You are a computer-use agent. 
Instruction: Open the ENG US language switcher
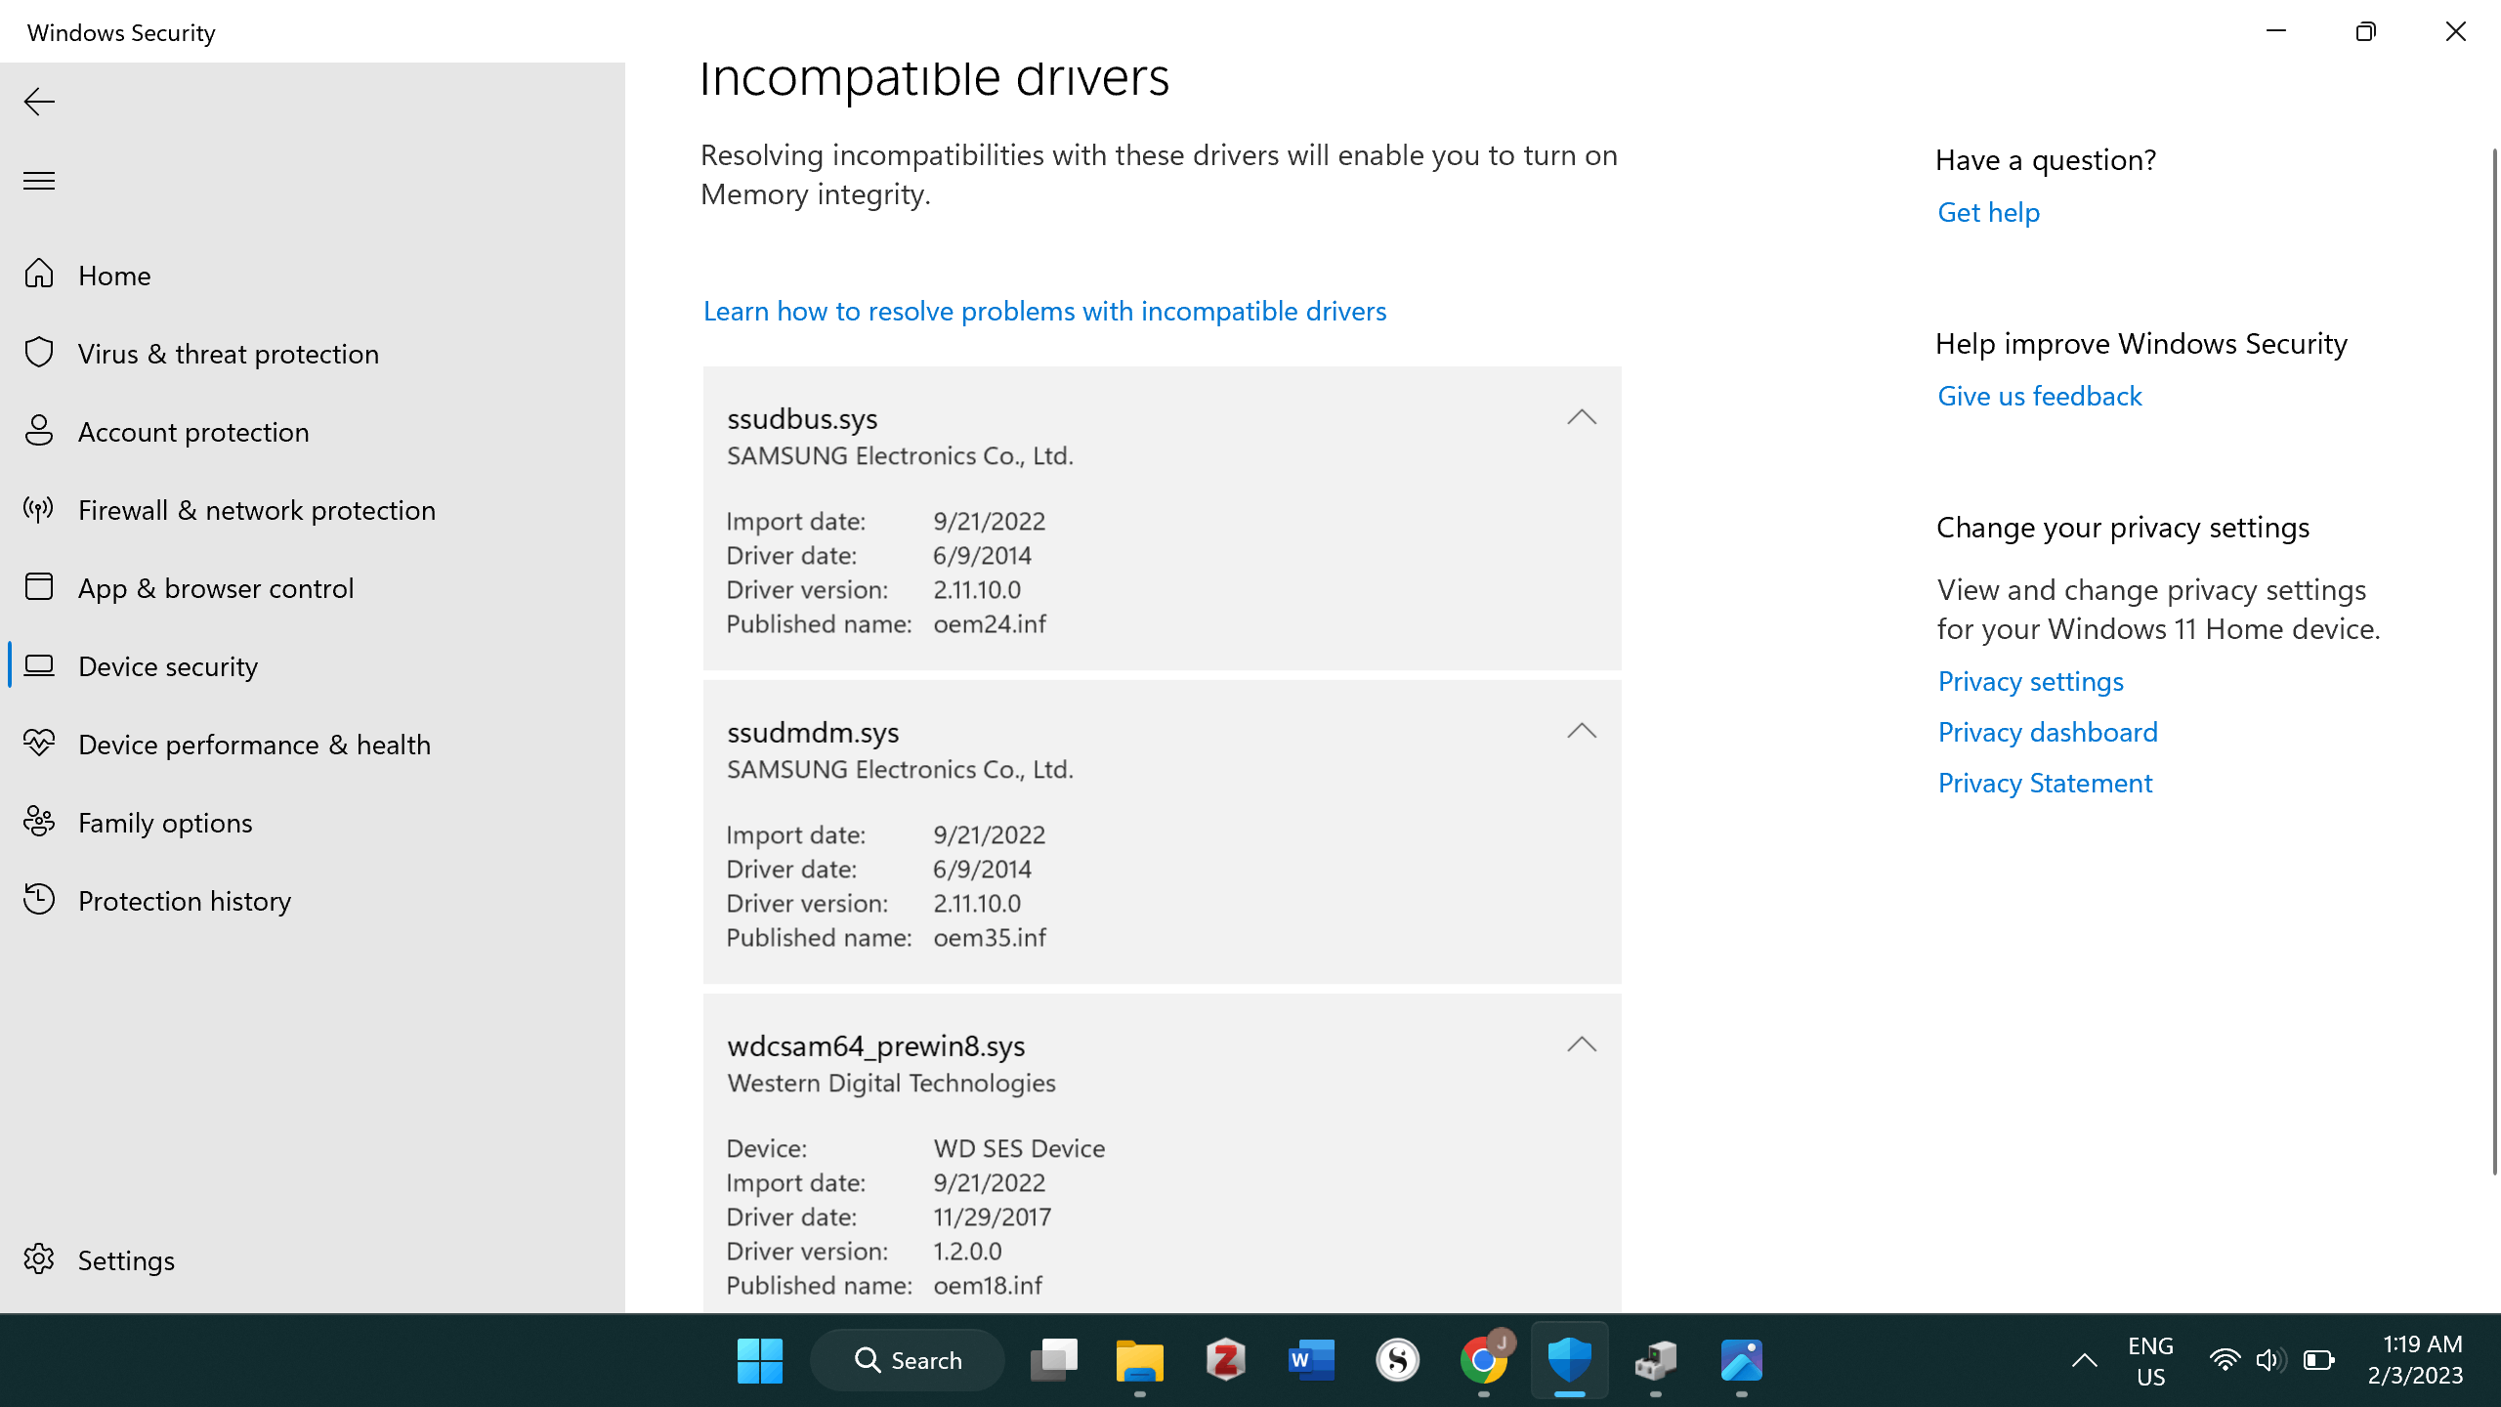(x=2149, y=1359)
